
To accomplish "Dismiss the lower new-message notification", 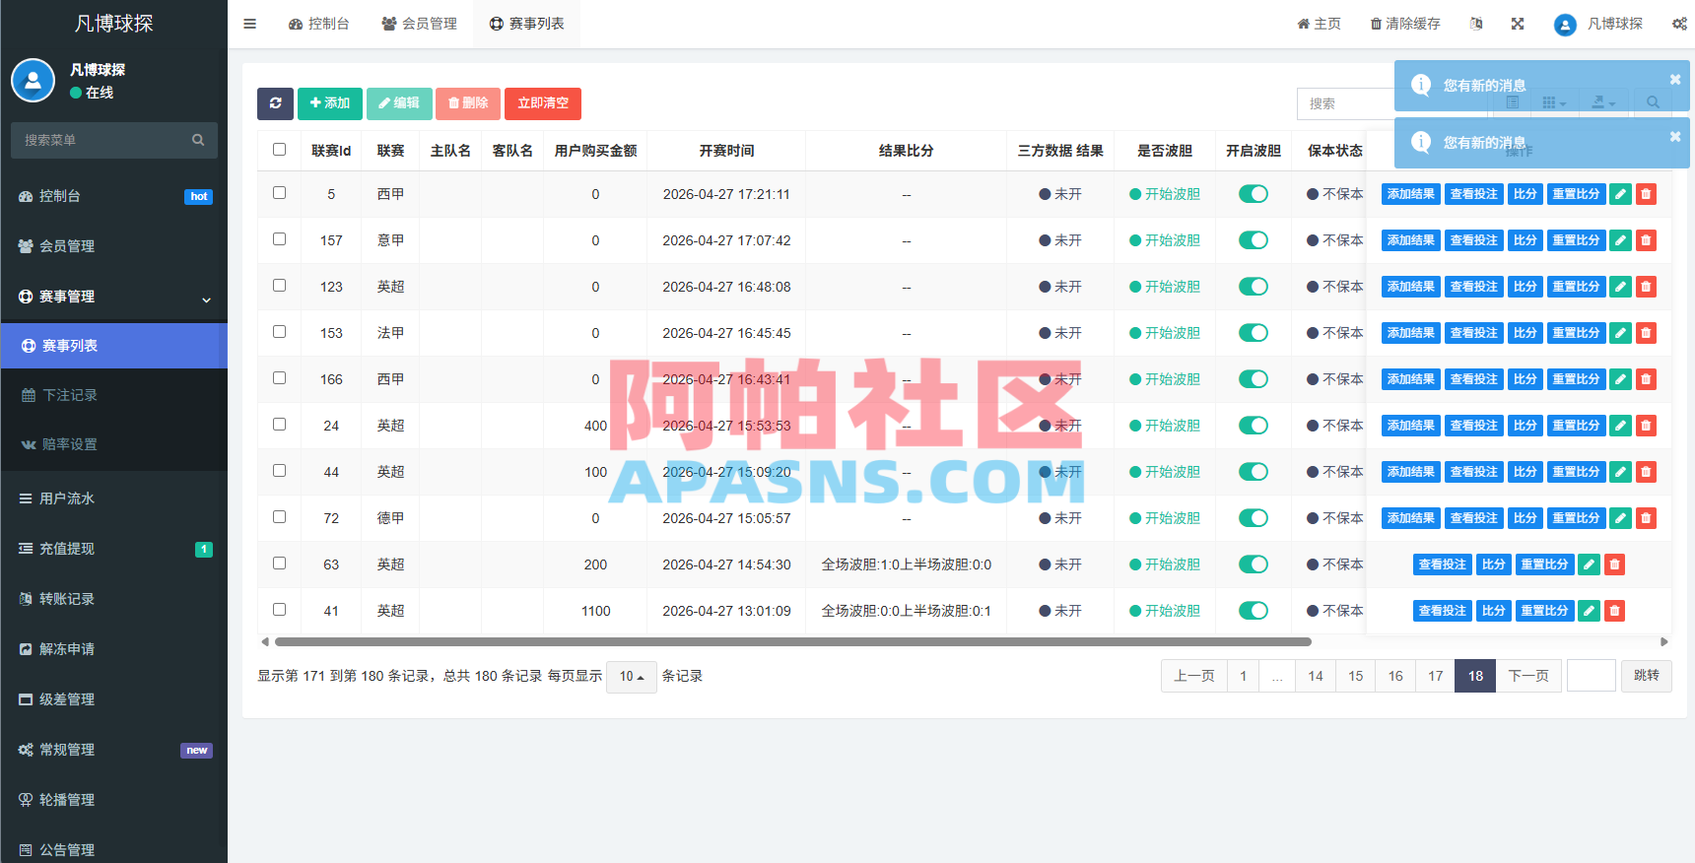I will [x=1675, y=137].
